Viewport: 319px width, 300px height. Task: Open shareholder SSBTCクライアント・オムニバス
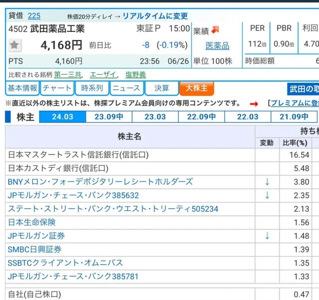point(65,263)
